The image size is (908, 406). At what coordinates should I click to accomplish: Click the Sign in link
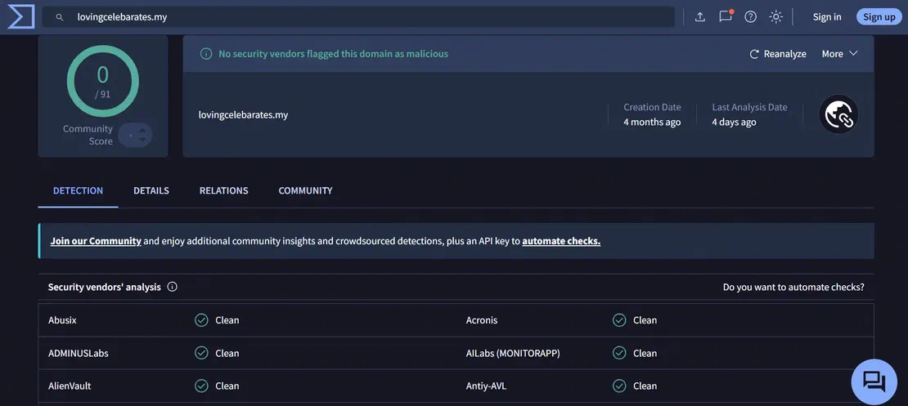pos(827,17)
